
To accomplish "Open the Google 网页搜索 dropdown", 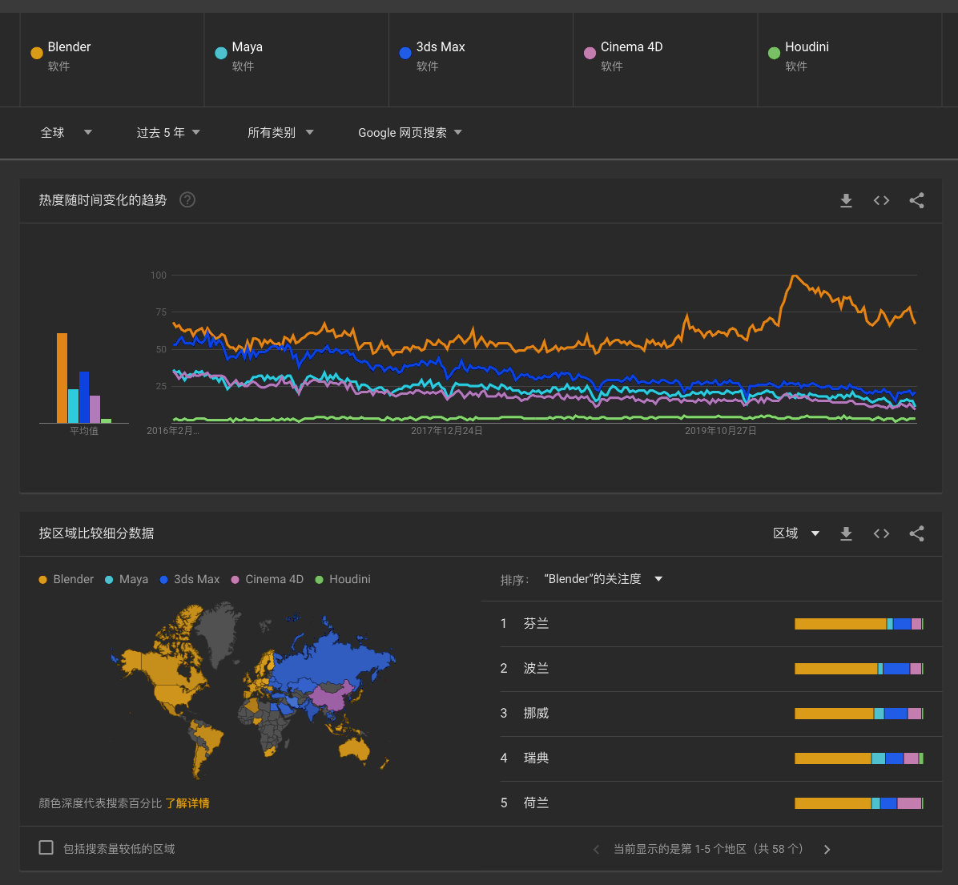I will click(409, 132).
